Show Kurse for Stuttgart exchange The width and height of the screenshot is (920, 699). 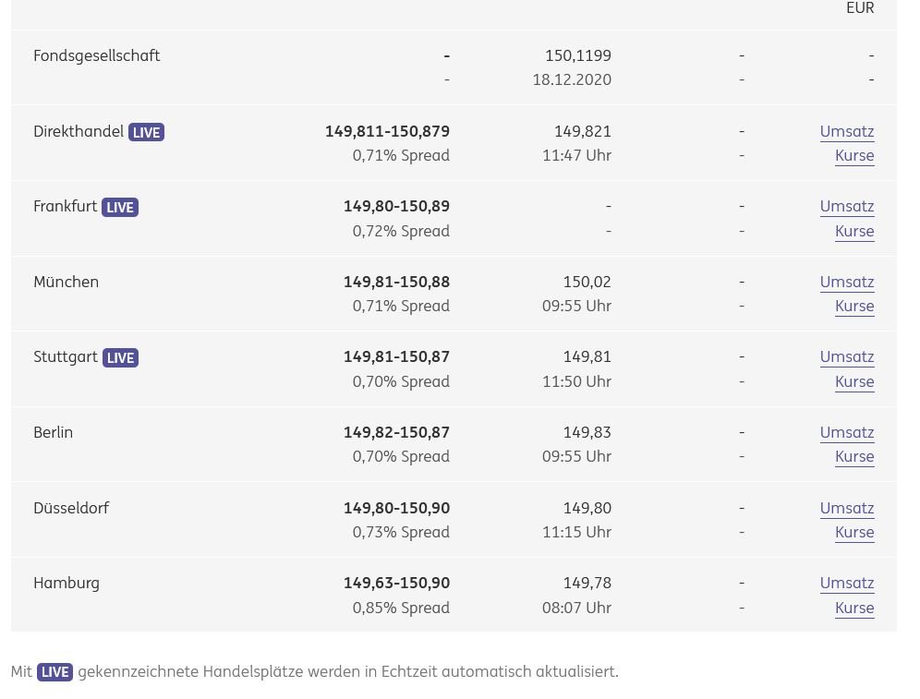tap(853, 381)
